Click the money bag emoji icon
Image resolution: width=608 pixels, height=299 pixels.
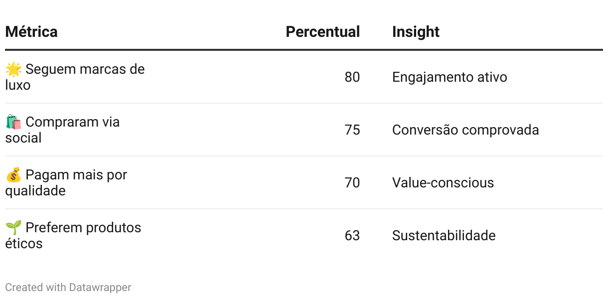[x=13, y=175]
